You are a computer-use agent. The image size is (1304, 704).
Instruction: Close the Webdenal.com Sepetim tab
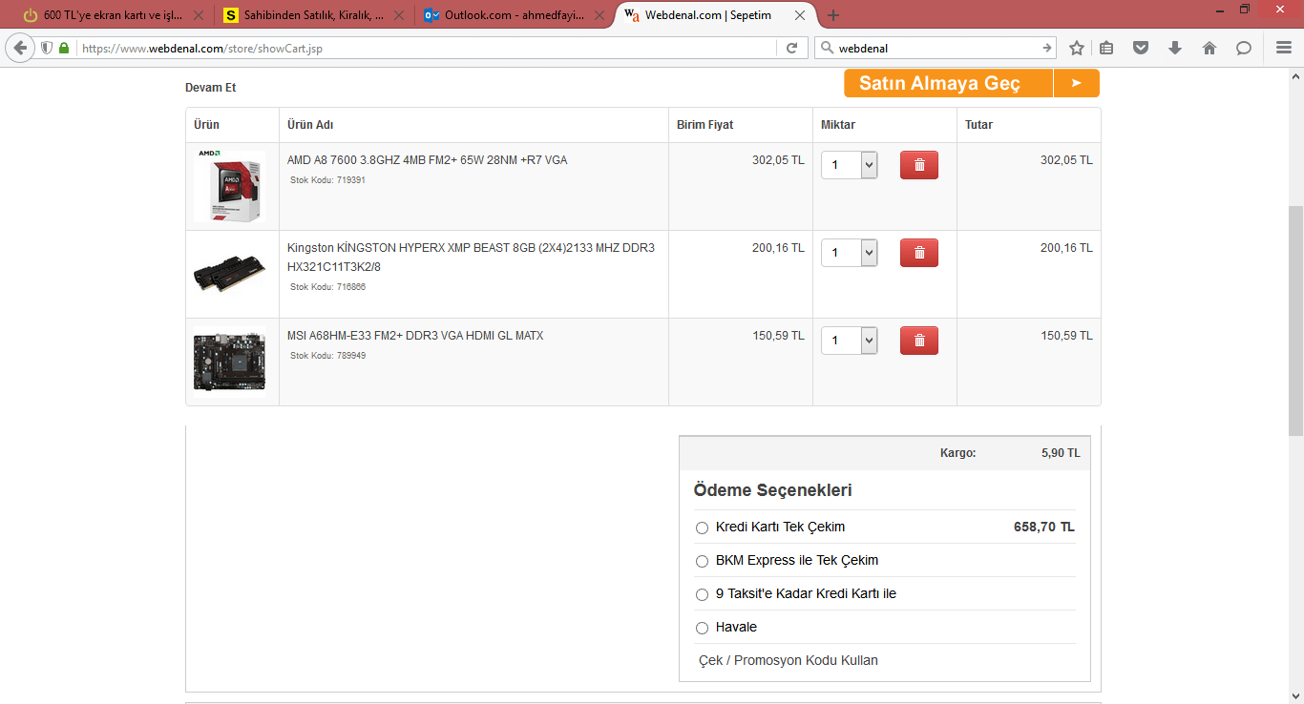[800, 15]
